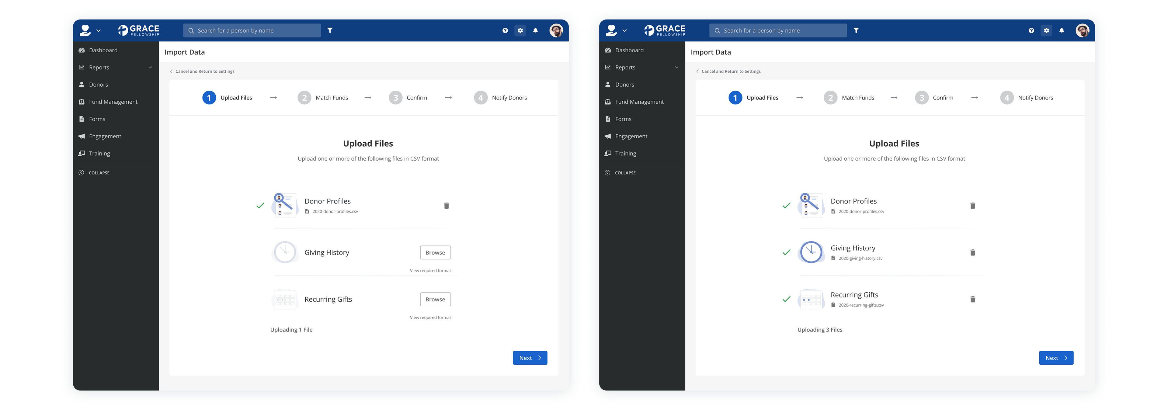Open View required format under Recurring Gifts

430,318
